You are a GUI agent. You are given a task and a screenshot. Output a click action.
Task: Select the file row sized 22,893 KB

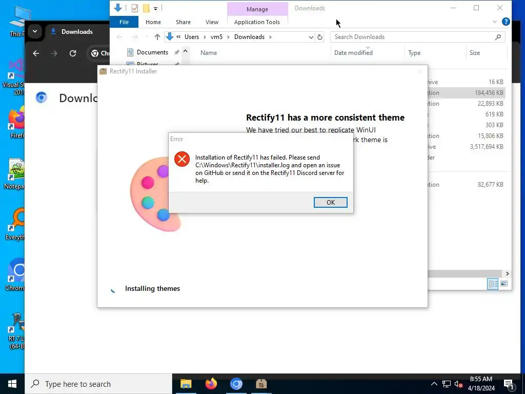coord(466,104)
